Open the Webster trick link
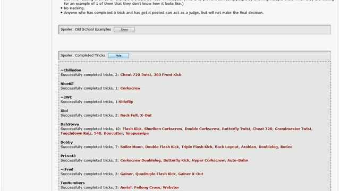 (x=171, y=187)
